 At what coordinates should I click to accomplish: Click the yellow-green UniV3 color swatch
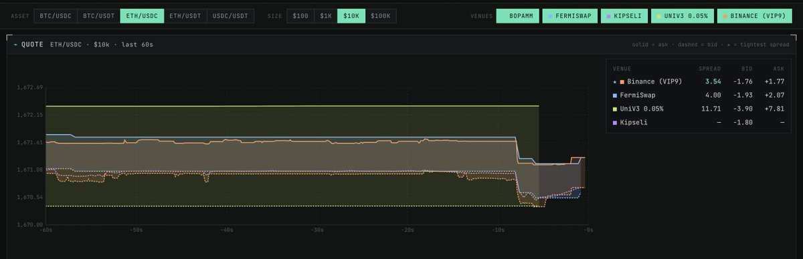pos(614,109)
